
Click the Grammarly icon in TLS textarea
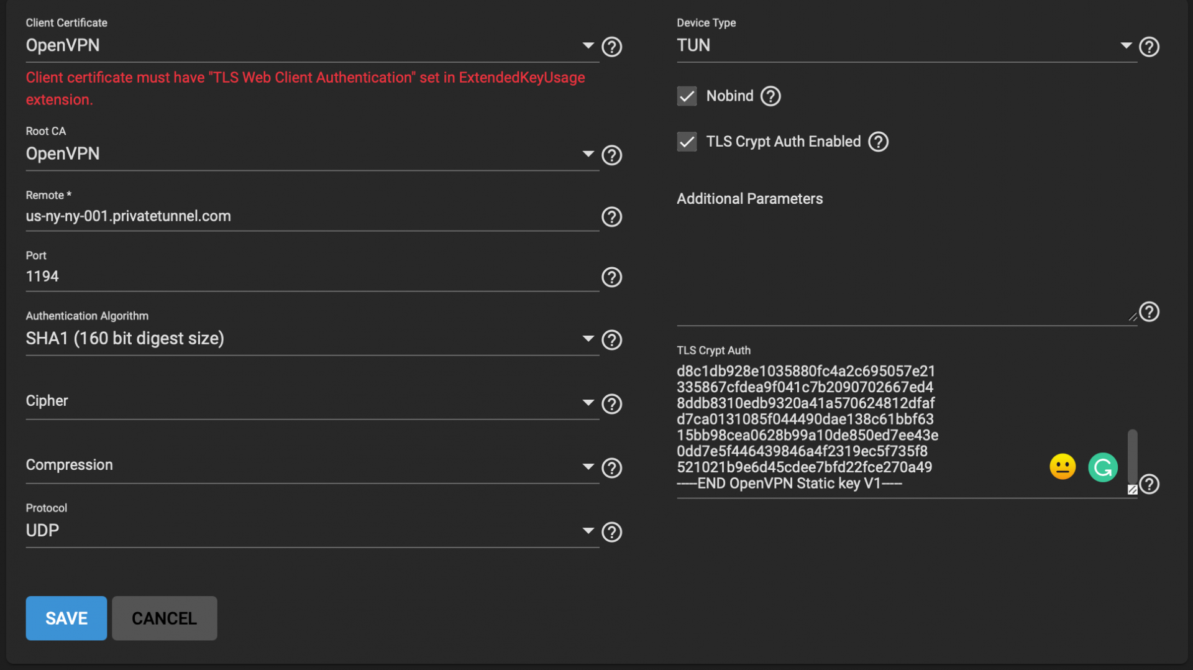1103,467
